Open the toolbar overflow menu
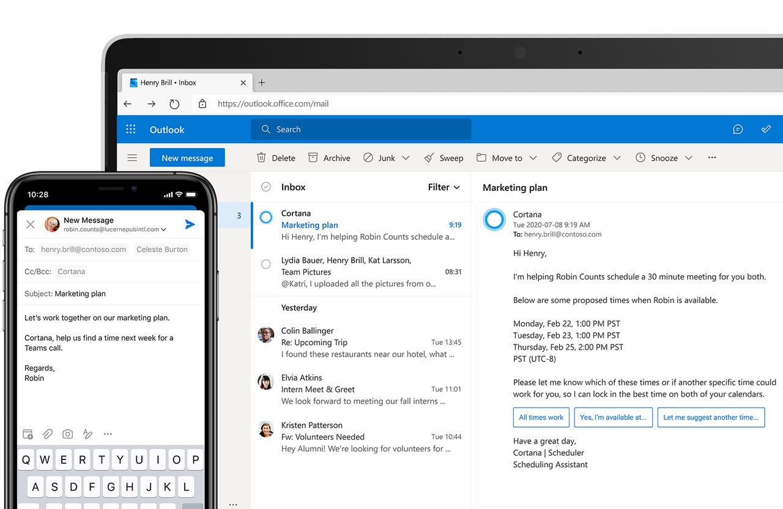This screenshot has width=783, height=509. click(711, 157)
